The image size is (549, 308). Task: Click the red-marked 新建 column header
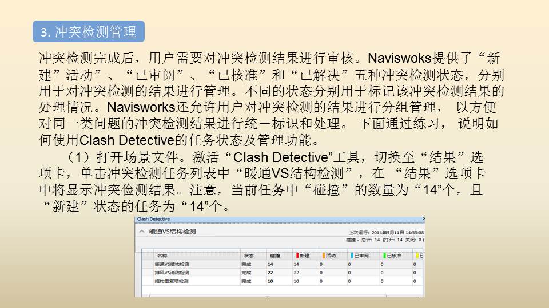tap(305, 256)
